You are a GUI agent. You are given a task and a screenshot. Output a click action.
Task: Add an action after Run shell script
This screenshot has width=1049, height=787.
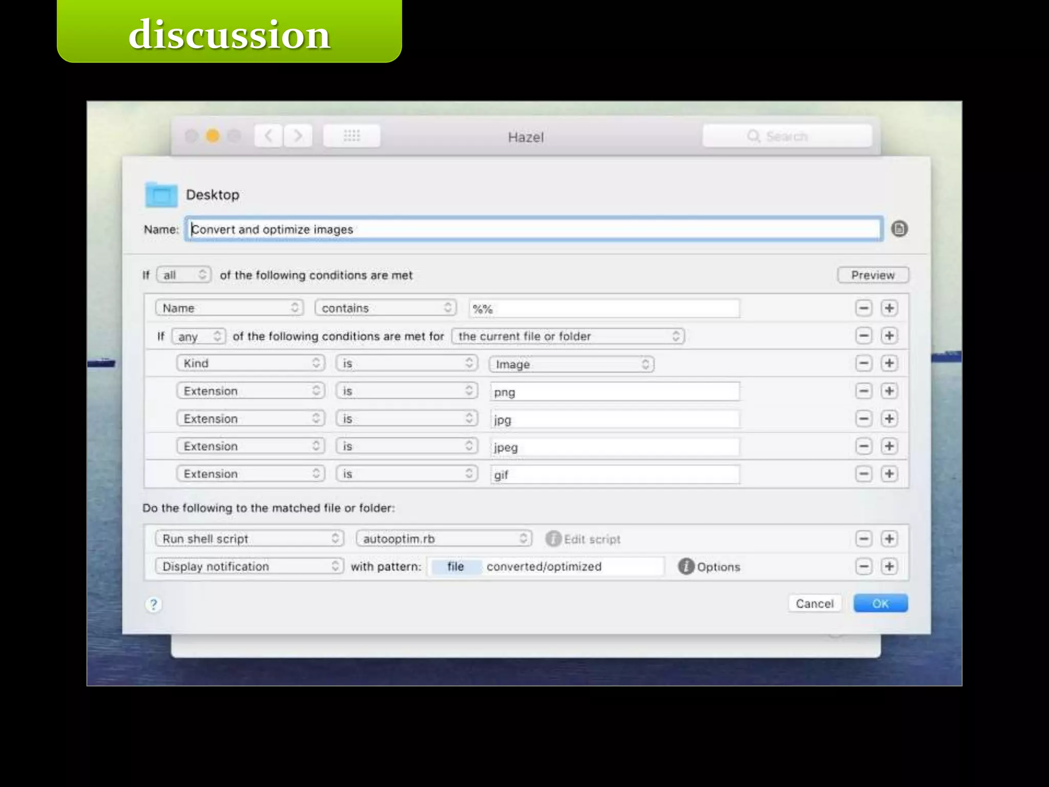tap(889, 539)
